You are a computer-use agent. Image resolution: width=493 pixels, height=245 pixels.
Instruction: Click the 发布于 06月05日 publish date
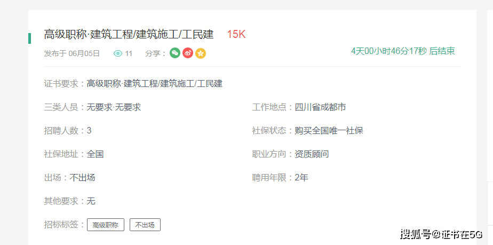[x=72, y=53]
